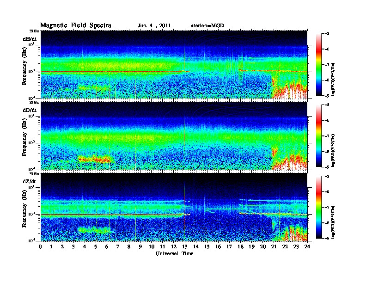Click the "Universal Time" axis title
Screen dimensions: 366x283
pyautogui.click(x=174, y=253)
